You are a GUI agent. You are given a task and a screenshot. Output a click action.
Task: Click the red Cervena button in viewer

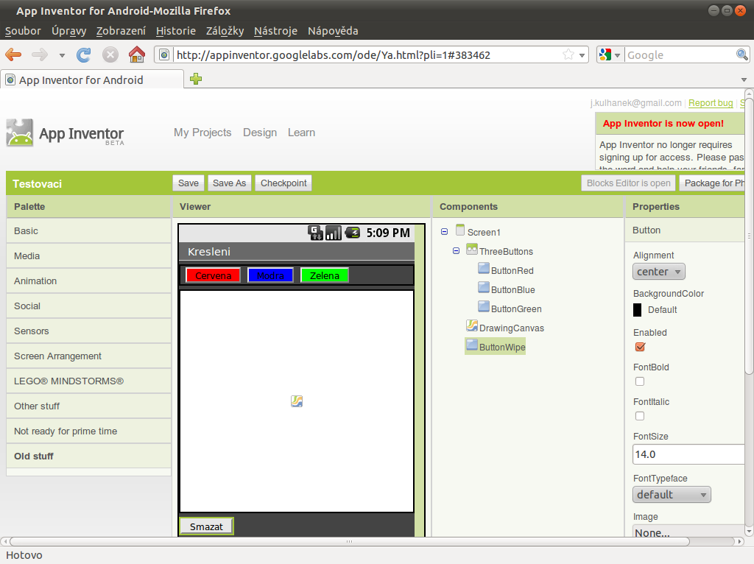pyautogui.click(x=213, y=275)
